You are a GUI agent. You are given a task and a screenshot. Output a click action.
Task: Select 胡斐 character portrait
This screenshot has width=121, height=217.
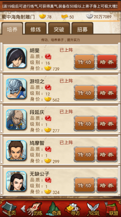(16, 58)
